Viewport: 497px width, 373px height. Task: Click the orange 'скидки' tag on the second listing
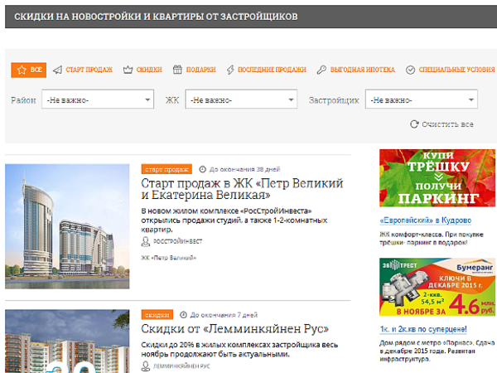tap(157, 315)
